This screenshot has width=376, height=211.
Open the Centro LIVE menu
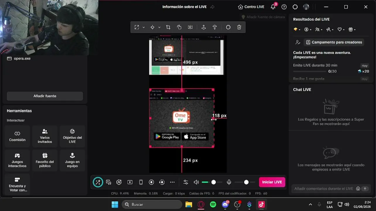pos(251,7)
